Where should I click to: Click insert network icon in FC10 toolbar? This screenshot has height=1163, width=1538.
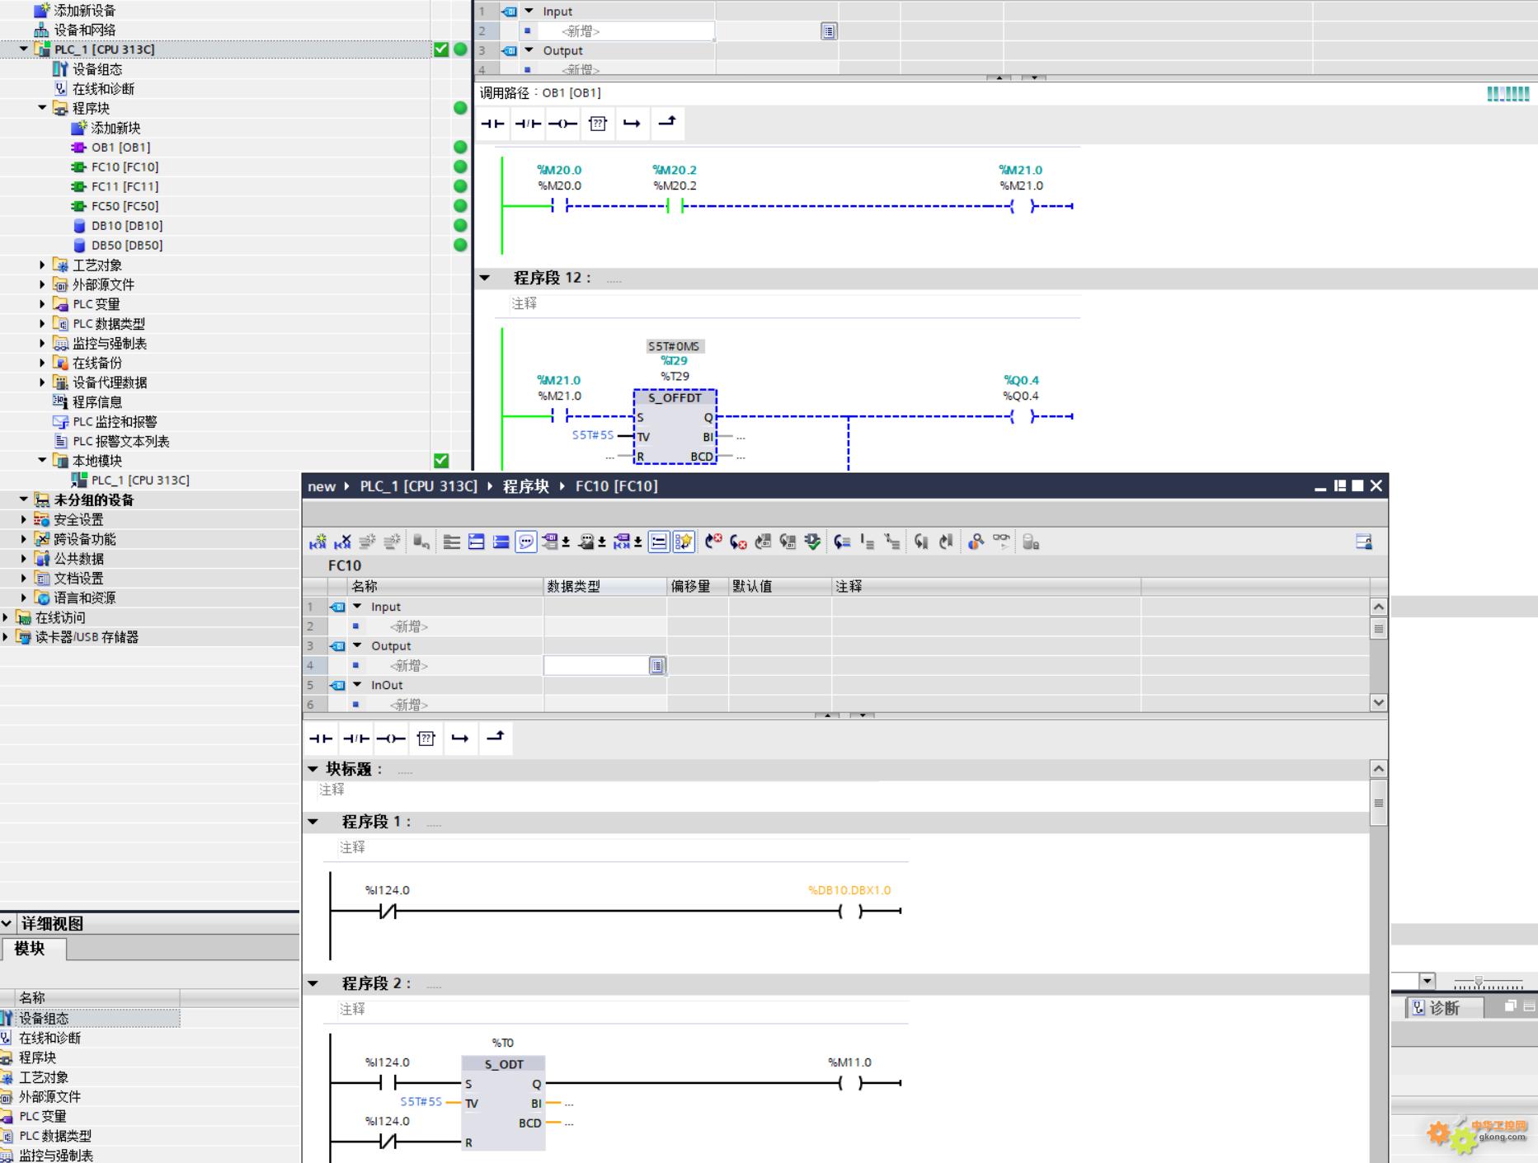317,542
